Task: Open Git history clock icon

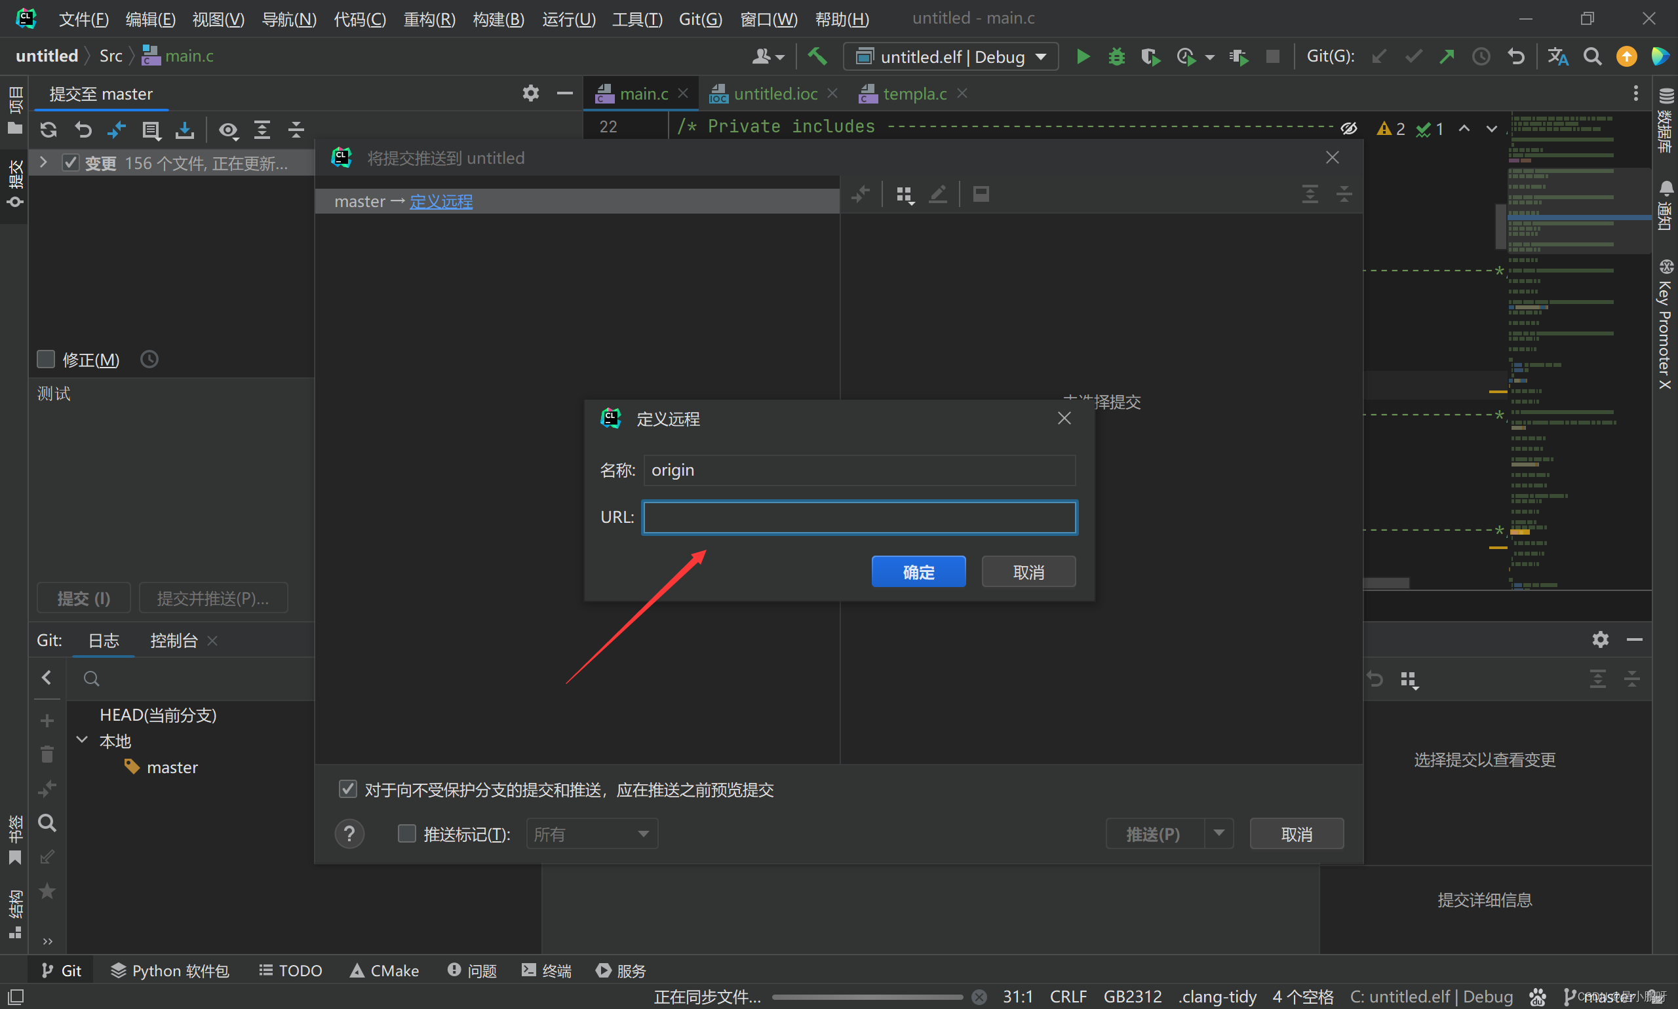Action: 1481,56
